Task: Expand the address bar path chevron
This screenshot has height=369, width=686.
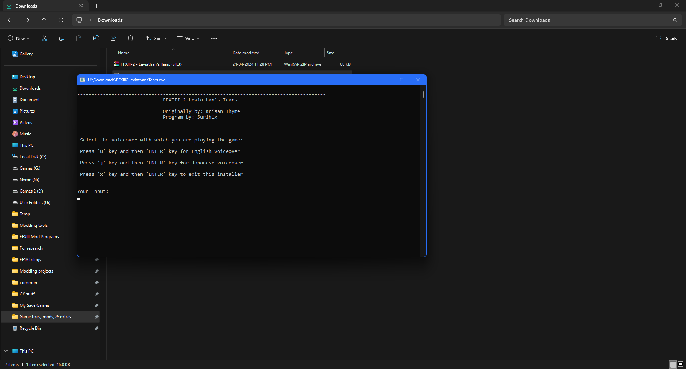Action: click(x=90, y=20)
